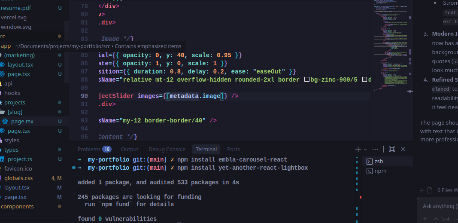Screen dimensions: 458x223
Task: Click the blue command decoration dot in terminal
Action: [73, 168]
